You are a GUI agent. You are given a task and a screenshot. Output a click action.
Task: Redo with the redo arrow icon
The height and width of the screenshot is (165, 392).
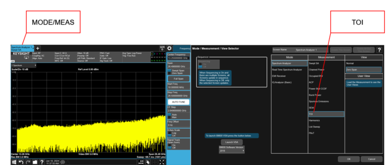coord(28,162)
